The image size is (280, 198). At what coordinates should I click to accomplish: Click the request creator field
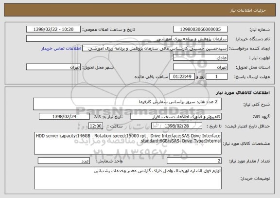click(155, 48)
